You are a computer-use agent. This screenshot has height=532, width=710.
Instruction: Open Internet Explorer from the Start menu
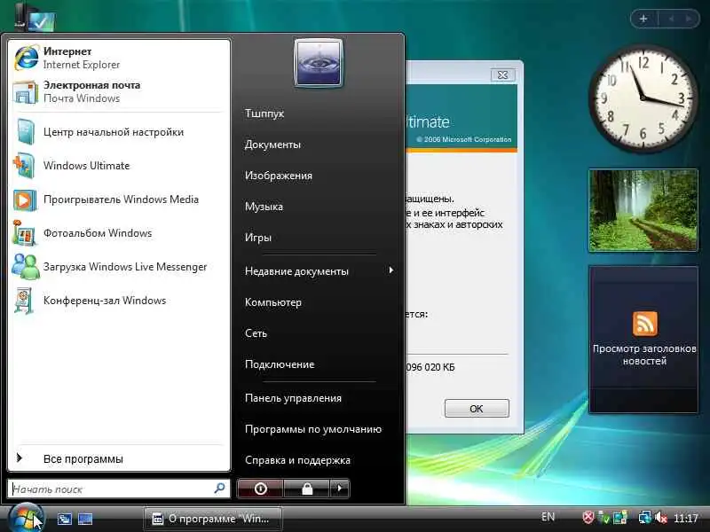119,58
